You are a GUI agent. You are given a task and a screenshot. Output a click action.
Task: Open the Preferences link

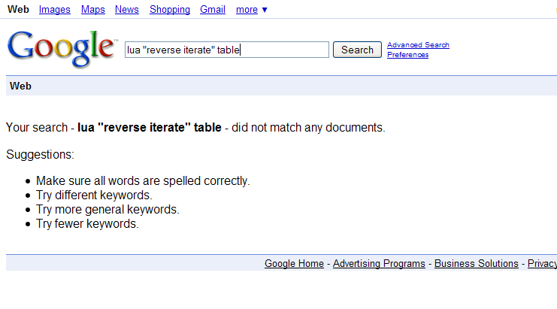pyautogui.click(x=408, y=55)
